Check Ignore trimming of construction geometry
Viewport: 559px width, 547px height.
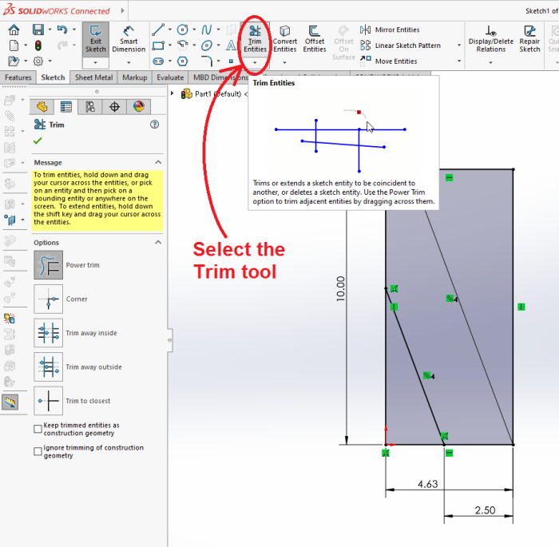point(38,451)
